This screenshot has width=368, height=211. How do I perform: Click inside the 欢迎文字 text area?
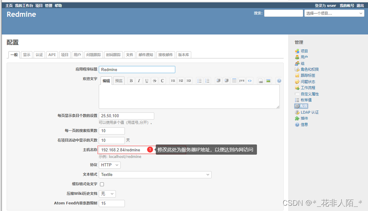point(189,97)
